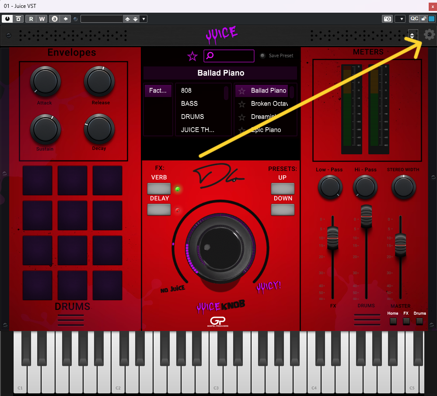The width and height of the screenshot is (437, 396).
Task: Toggle the Drums page button
Action: tap(419, 321)
